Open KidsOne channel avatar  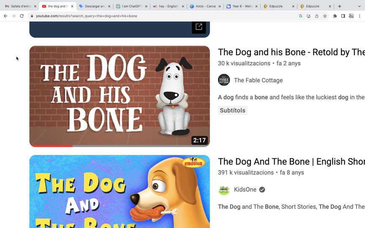[x=224, y=190]
